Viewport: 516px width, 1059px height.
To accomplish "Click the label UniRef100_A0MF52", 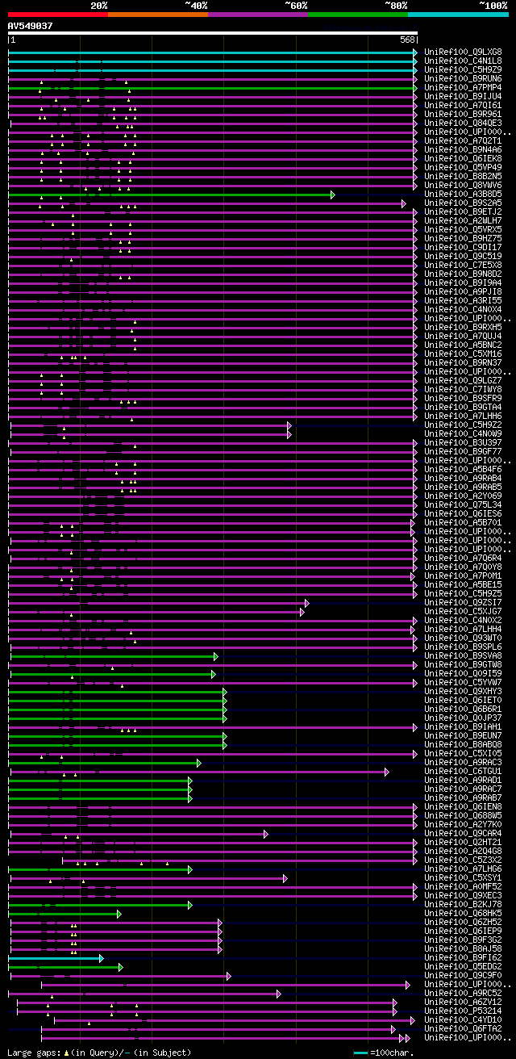I will 463,886.
